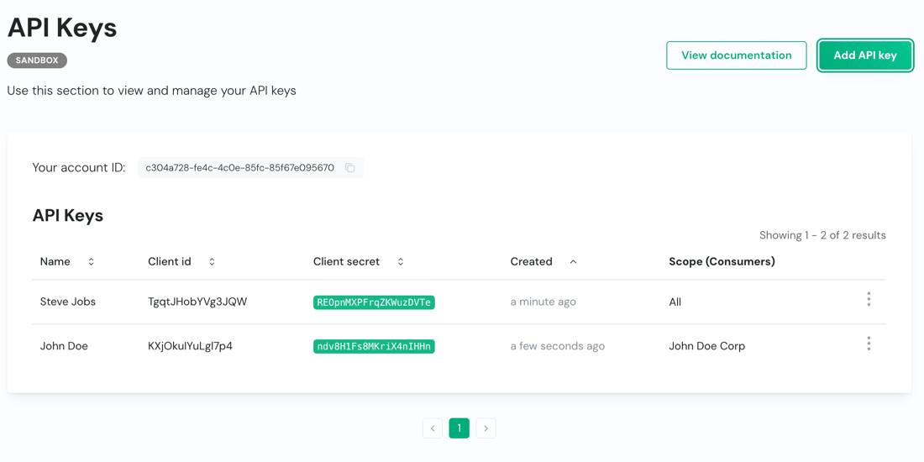
Task: Click the 'All' scope cell
Action: tap(675, 302)
